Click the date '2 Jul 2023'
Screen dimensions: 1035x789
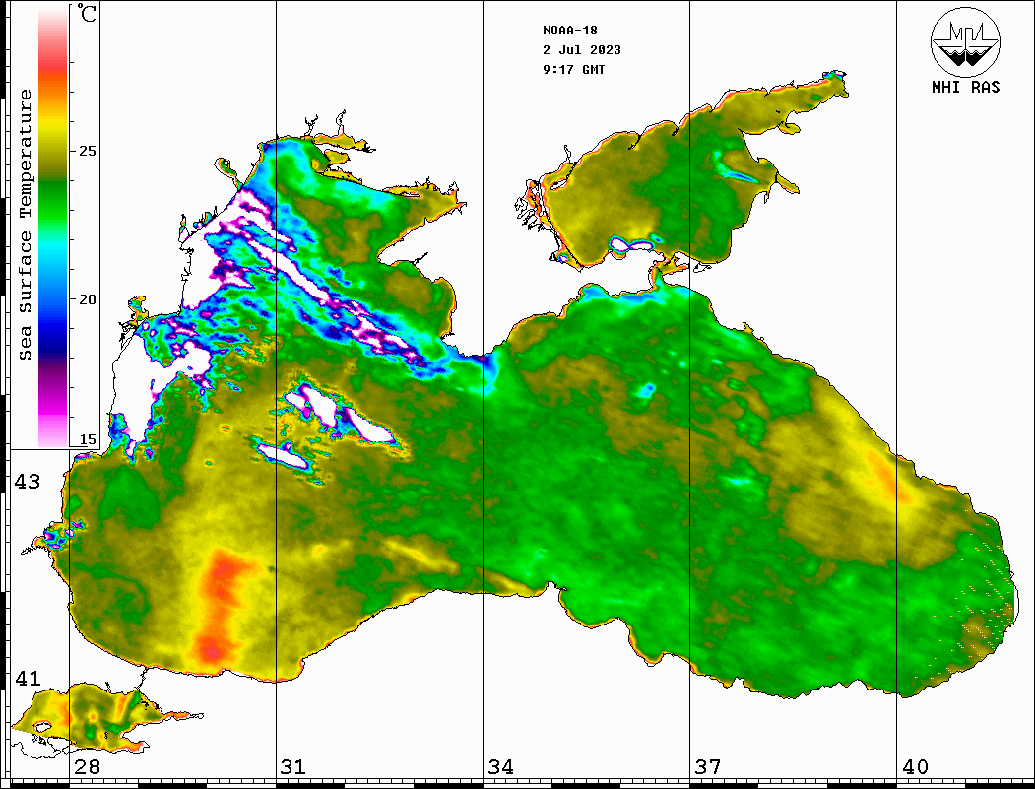click(582, 50)
